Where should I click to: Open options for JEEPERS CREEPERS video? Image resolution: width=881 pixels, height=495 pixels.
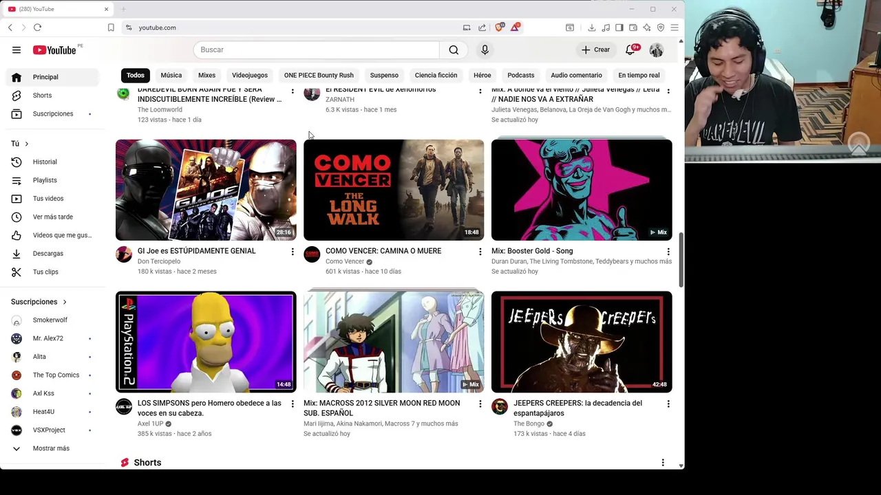(x=668, y=404)
